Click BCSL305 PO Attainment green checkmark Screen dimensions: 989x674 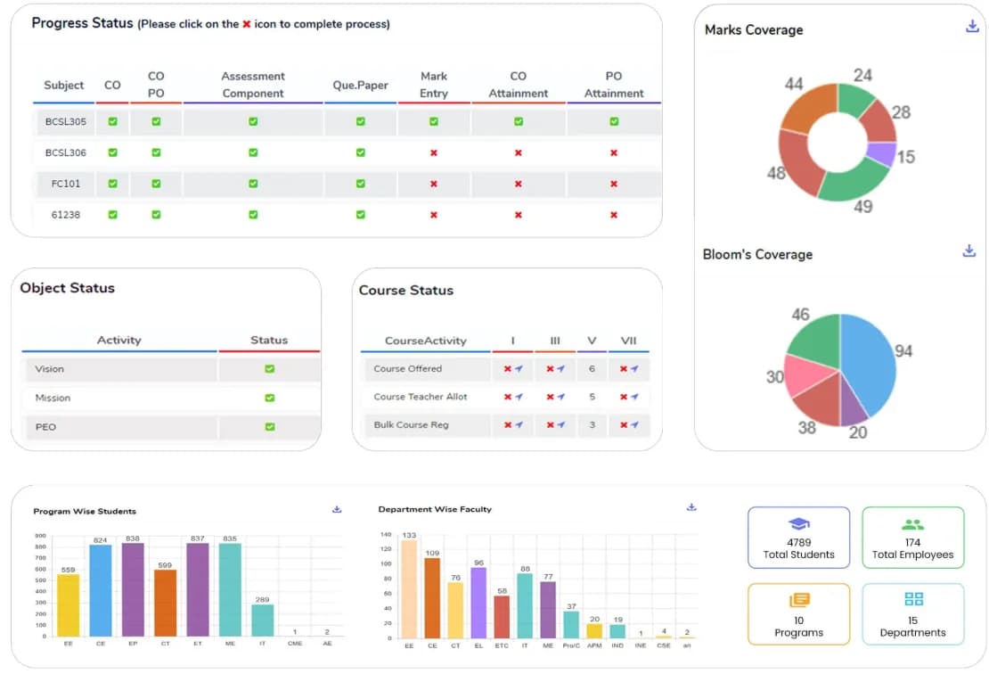pos(614,121)
